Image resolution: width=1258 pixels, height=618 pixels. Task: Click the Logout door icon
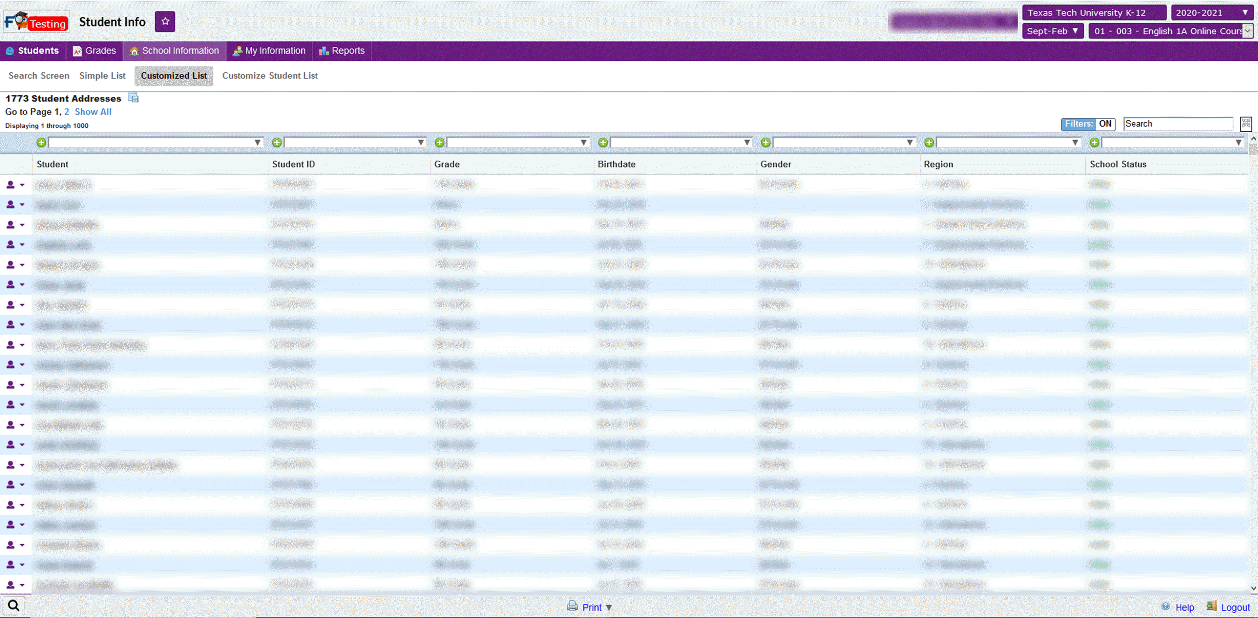pos(1212,606)
